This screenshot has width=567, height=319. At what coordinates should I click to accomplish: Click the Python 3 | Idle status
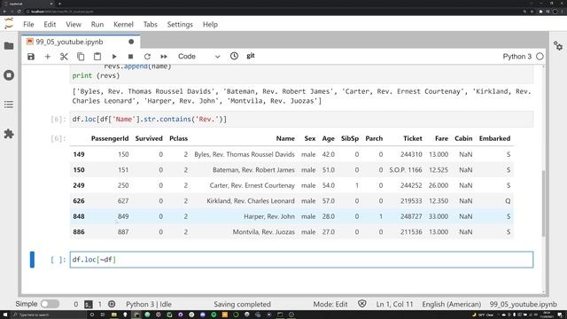pyautogui.click(x=149, y=304)
